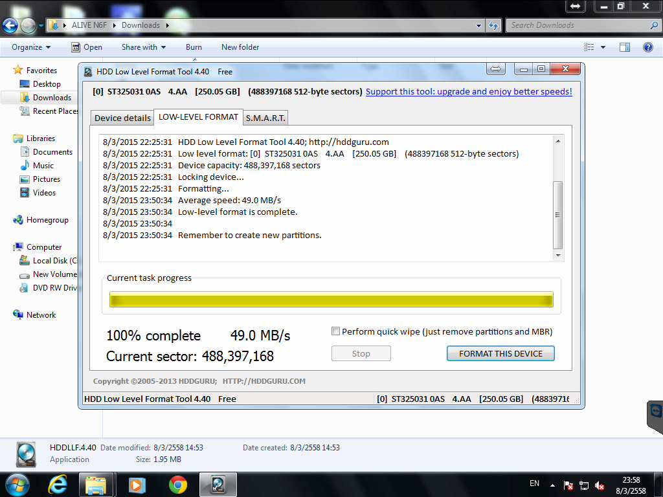Image resolution: width=663 pixels, height=497 pixels.
Task: Open Windows Media Player taskbar icon
Action: (x=137, y=485)
